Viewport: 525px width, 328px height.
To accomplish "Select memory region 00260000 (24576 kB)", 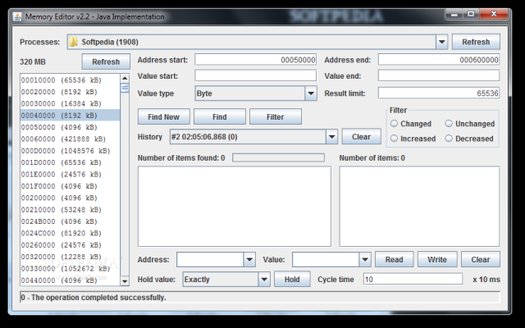I will tap(70, 245).
